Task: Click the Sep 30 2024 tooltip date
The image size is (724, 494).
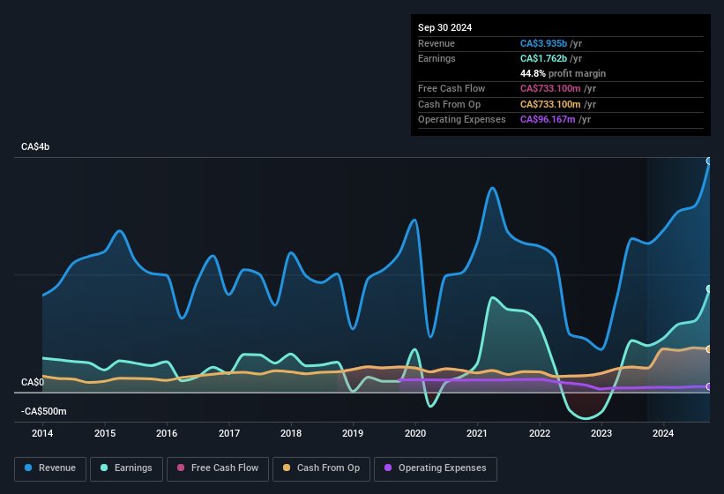Action: point(444,27)
